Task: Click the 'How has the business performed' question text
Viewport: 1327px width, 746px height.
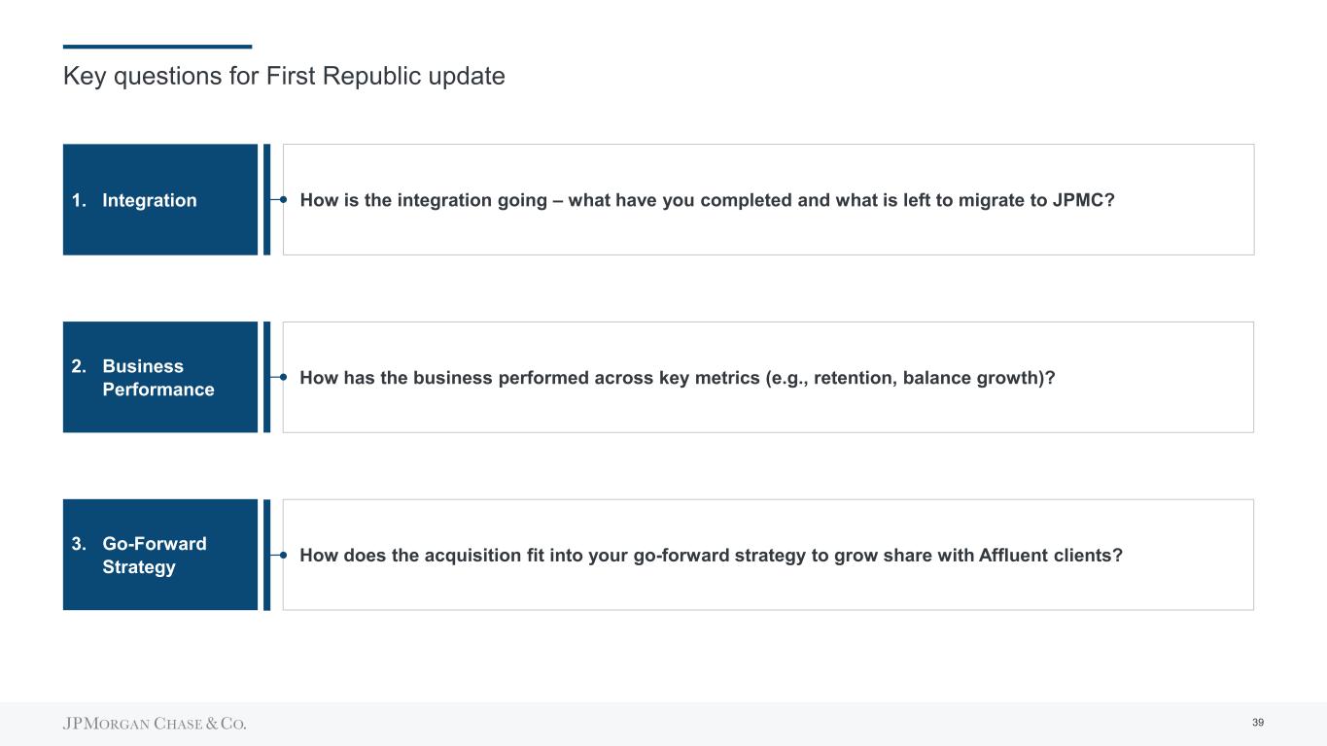Action: pyautogui.click(x=677, y=377)
